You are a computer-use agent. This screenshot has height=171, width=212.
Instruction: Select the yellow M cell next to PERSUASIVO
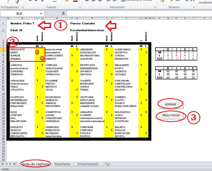click(x=37, y=50)
